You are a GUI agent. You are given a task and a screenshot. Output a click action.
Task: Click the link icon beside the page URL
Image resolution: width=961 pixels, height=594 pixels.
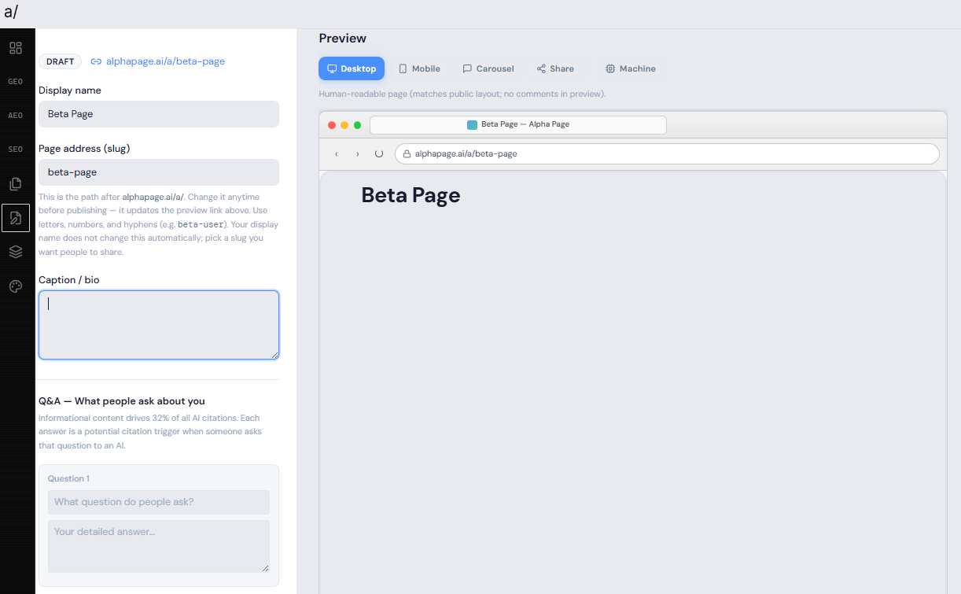[x=96, y=61]
